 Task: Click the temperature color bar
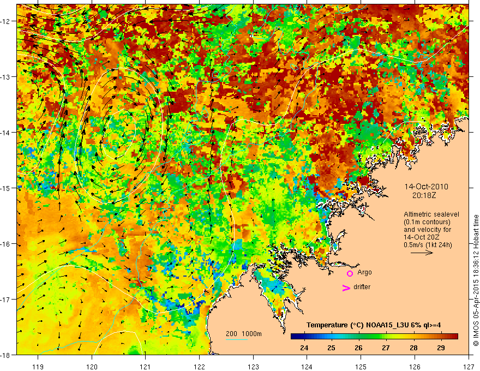pyautogui.click(x=374, y=337)
